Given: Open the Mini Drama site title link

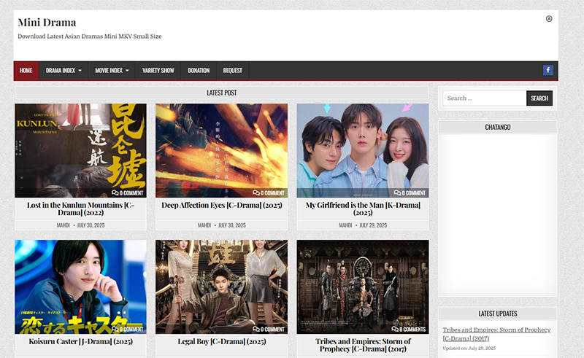Looking at the screenshot, I should point(47,23).
